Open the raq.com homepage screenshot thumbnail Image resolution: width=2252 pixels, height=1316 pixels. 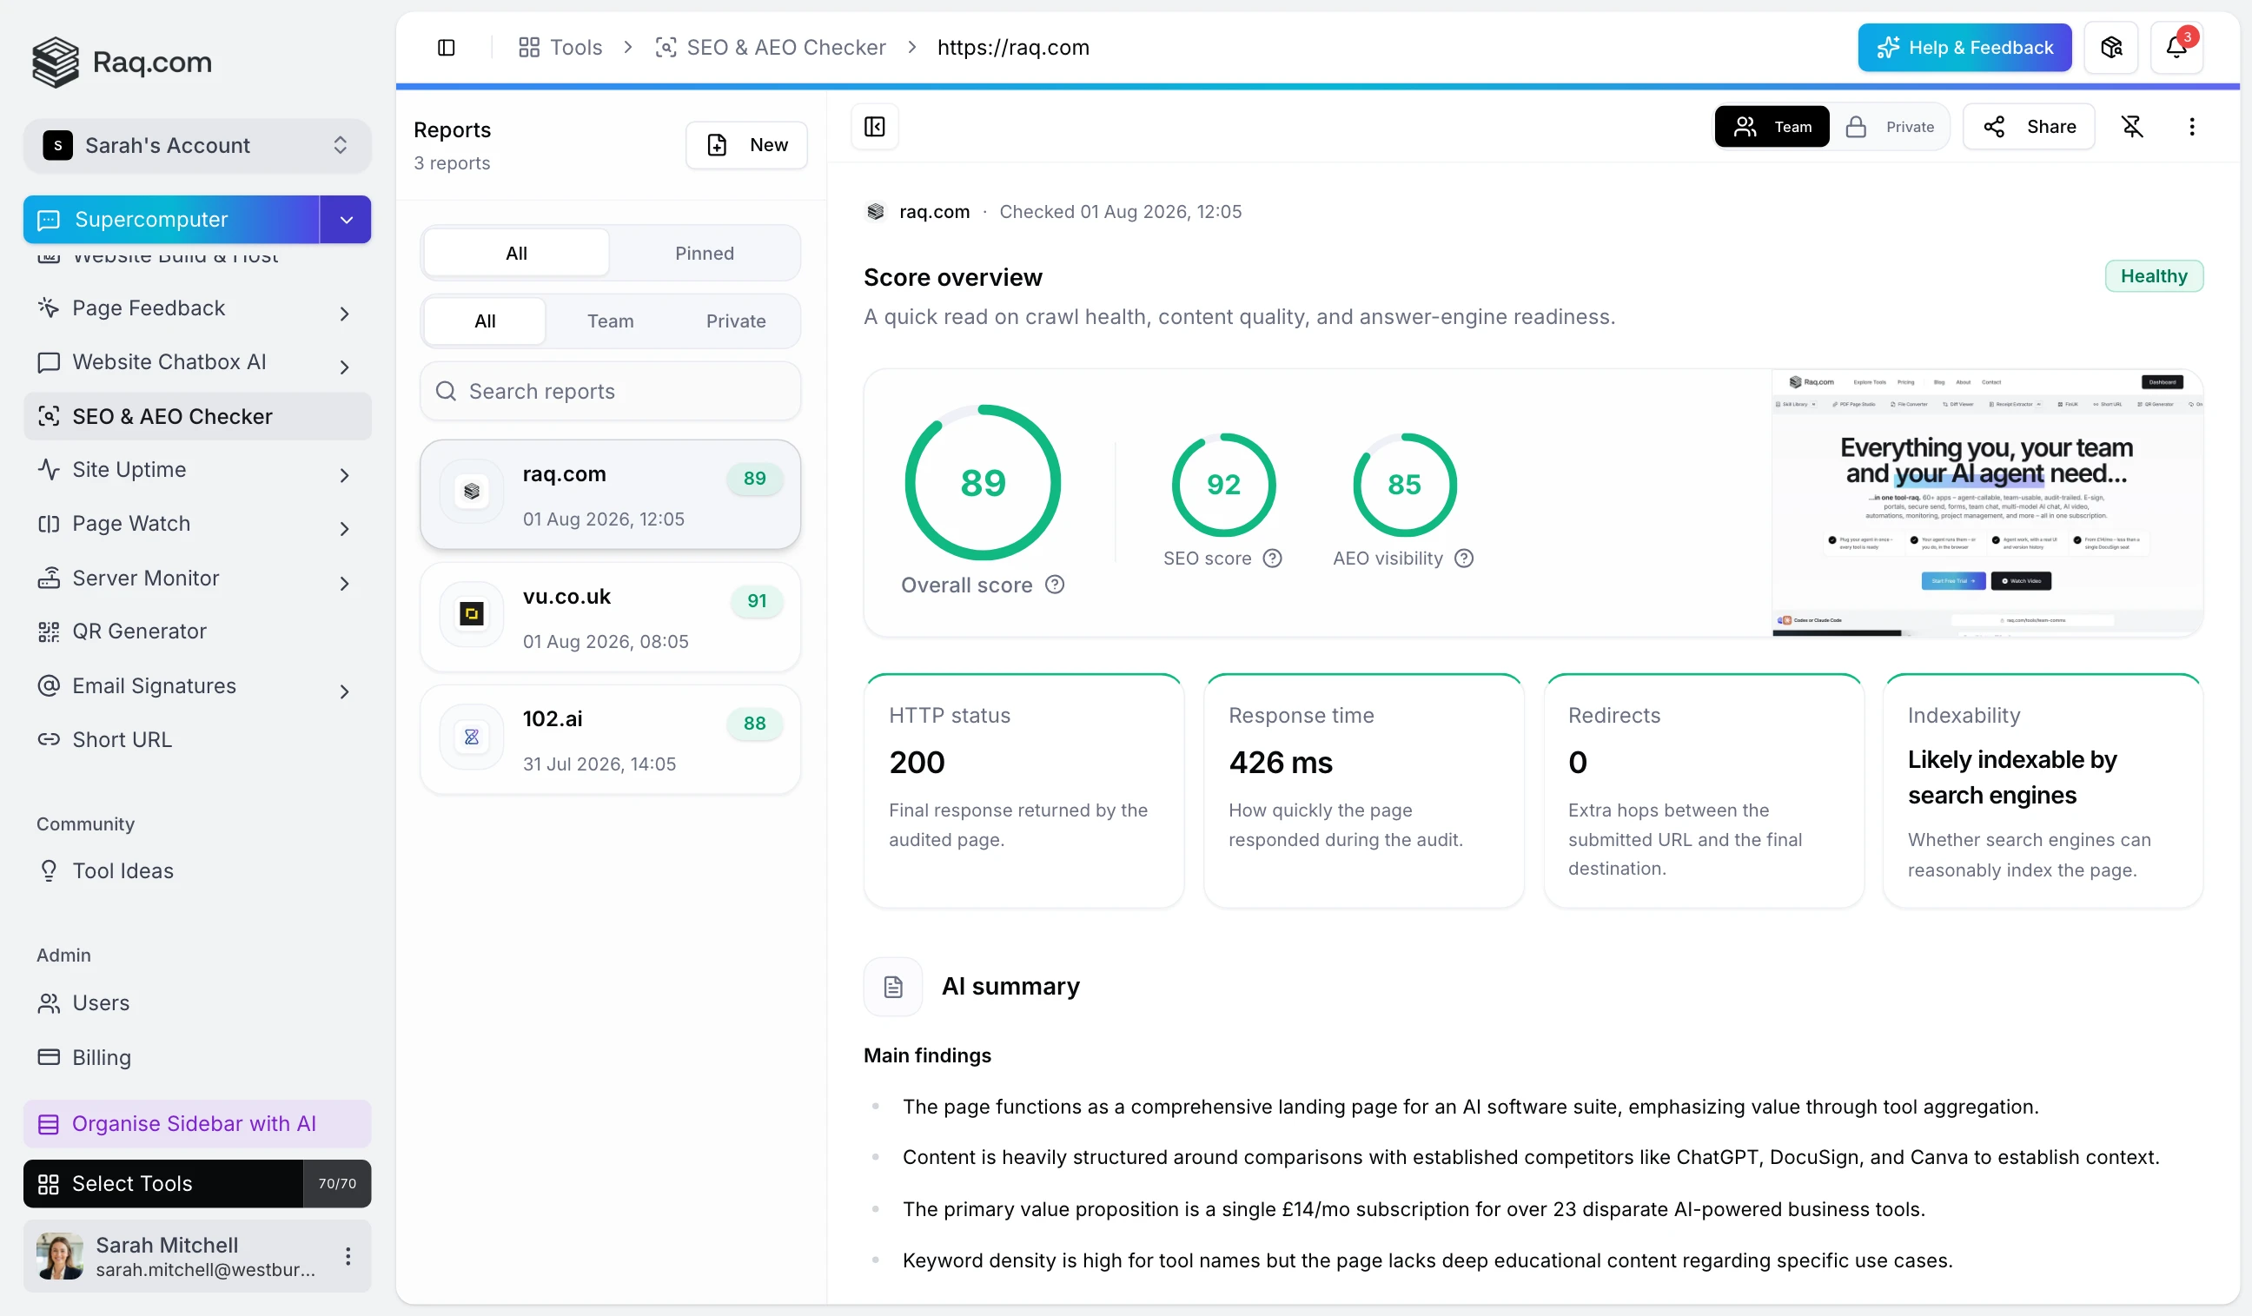click(x=1987, y=502)
